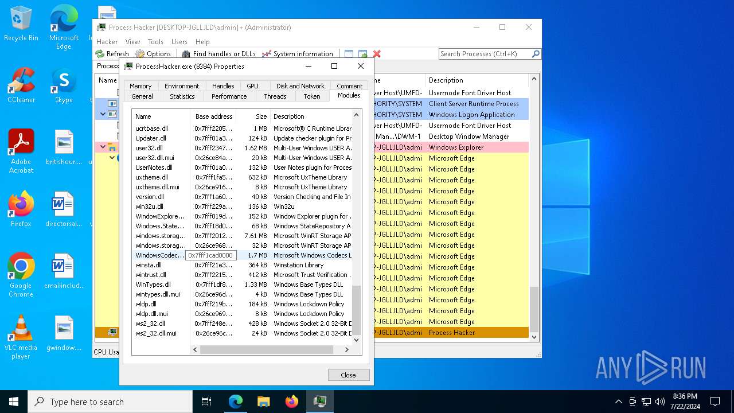The image size is (734, 413).
Task: Switch to the GPU tab
Action: 252,86
